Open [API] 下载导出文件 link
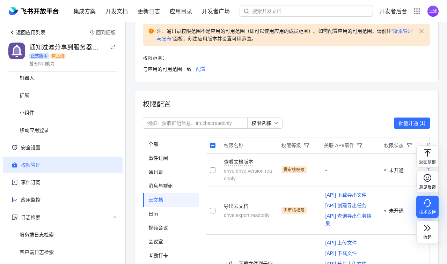447x264 pixels. [346, 195]
